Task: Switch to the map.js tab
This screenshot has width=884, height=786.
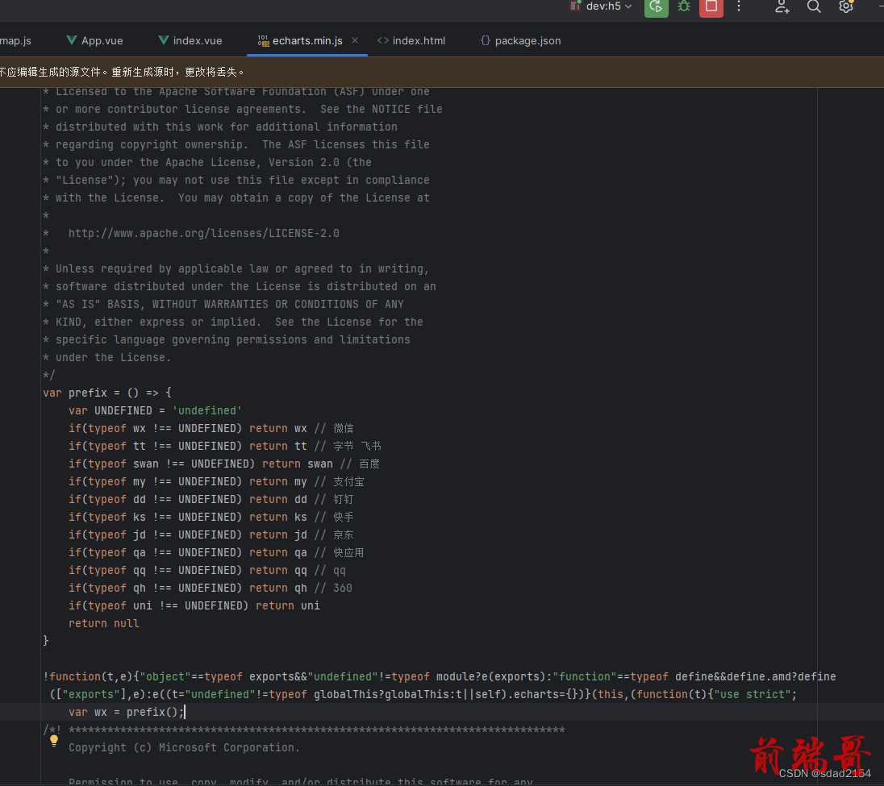Action: pyautogui.click(x=16, y=40)
